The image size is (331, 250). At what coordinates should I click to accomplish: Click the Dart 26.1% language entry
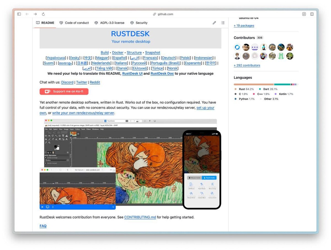(268, 89)
